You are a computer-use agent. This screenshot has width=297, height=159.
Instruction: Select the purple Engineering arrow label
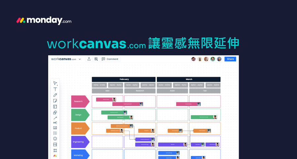[x=80, y=142]
